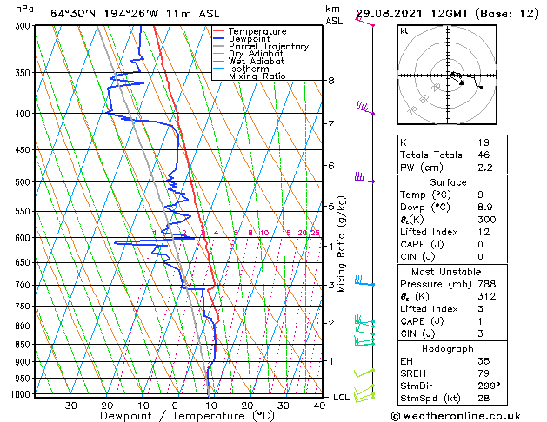Click the LCL marker label
The image size is (547, 422).
point(341,398)
